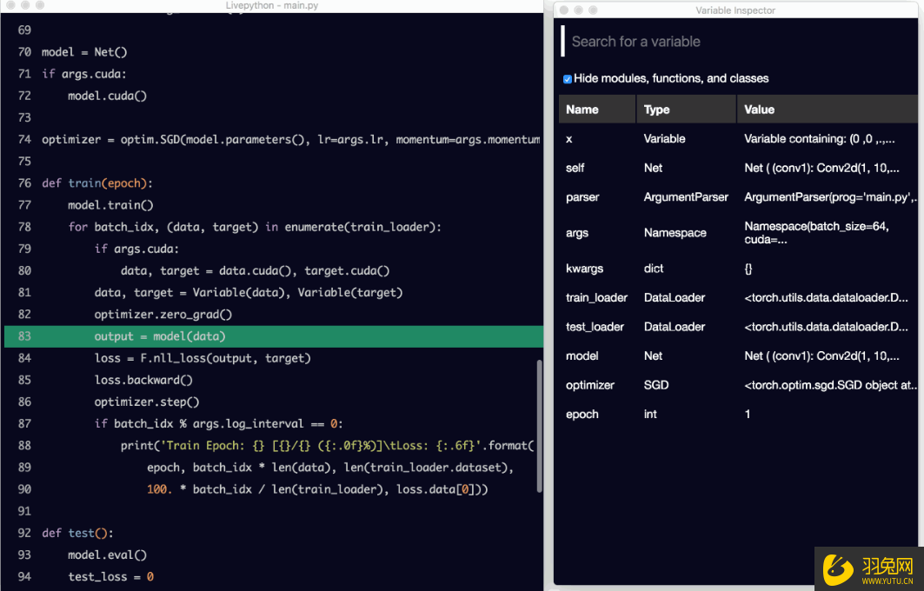Zoom the Variable Inspector window
The width and height of the screenshot is (924, 591).
(593, 10)
